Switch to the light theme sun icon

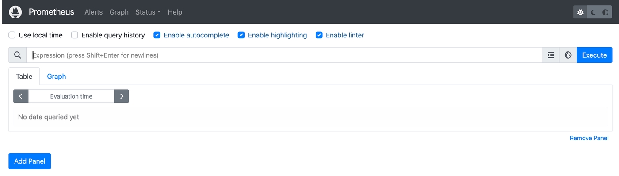581,12
